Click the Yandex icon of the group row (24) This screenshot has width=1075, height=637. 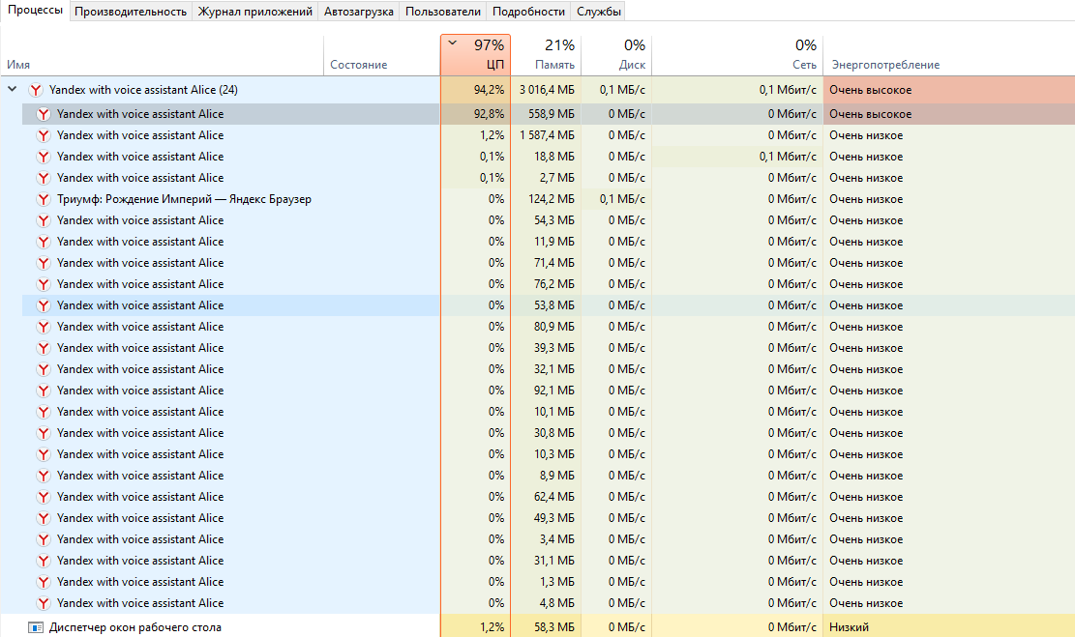pyautogui.click(x=36, y=90)
